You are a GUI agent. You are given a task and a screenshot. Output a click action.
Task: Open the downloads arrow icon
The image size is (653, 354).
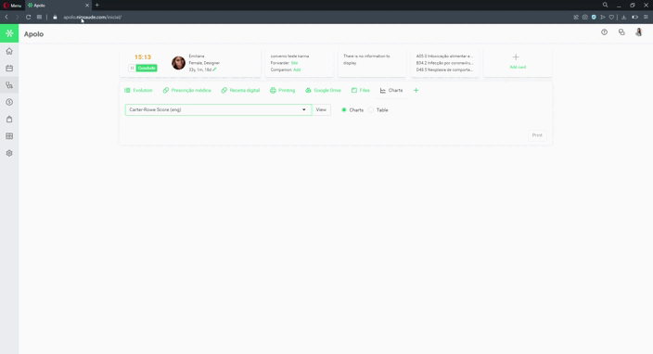[x=624, y=17]
